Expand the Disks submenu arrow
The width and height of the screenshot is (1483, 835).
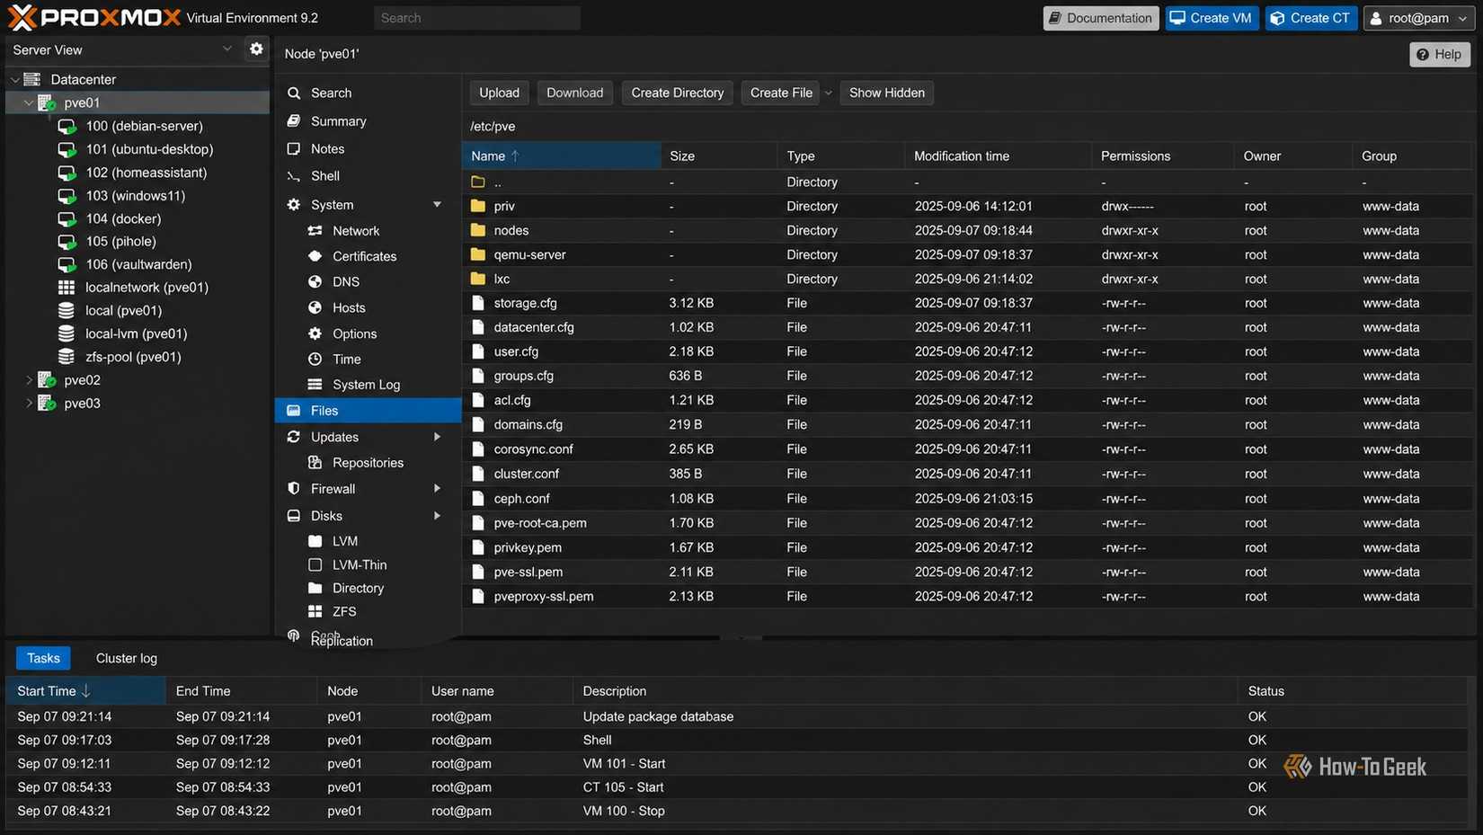pyautogui.click(x=437, y=516)
